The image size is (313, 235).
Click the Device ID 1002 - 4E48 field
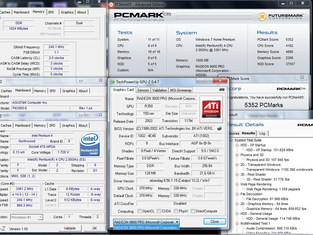point(147,136)
